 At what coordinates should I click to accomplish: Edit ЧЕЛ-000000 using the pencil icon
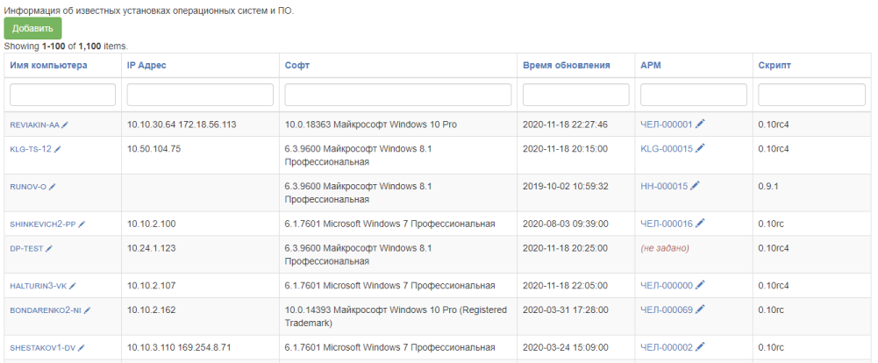pyautogui.click(x=700, y=285)
